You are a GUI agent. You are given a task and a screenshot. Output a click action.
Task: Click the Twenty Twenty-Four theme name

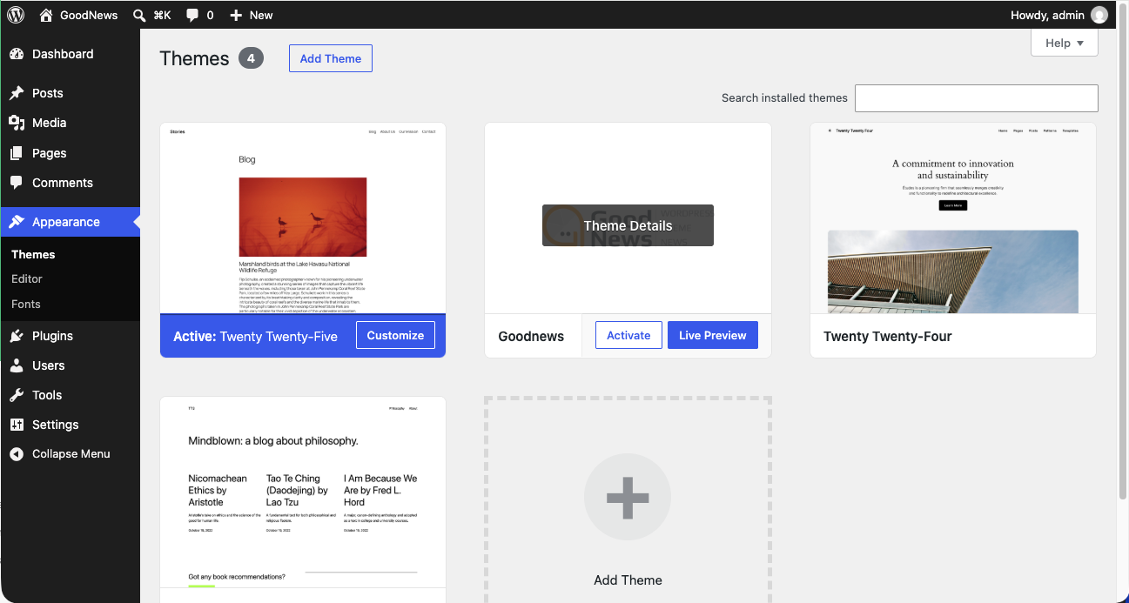pos(888,336)
